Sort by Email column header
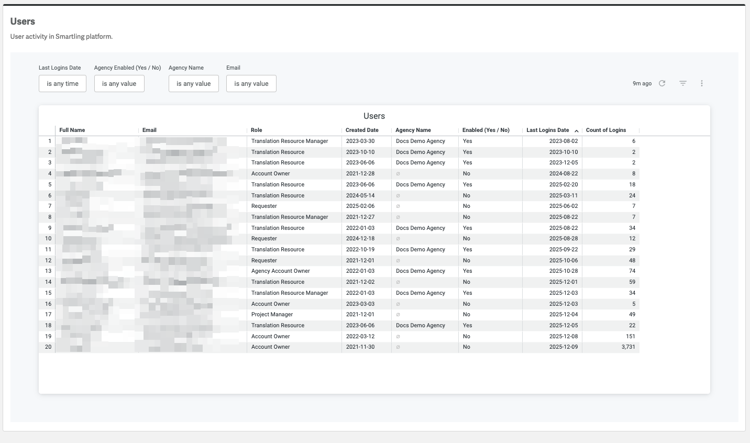Screen dimensions: 750x443 click(x=149, y=130)
